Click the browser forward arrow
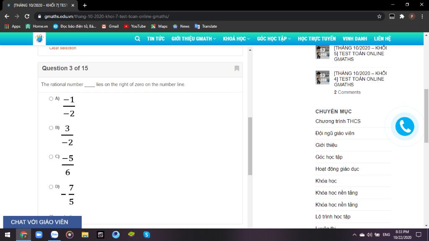The width and height of the screenshot is (429, 241). 17,16
